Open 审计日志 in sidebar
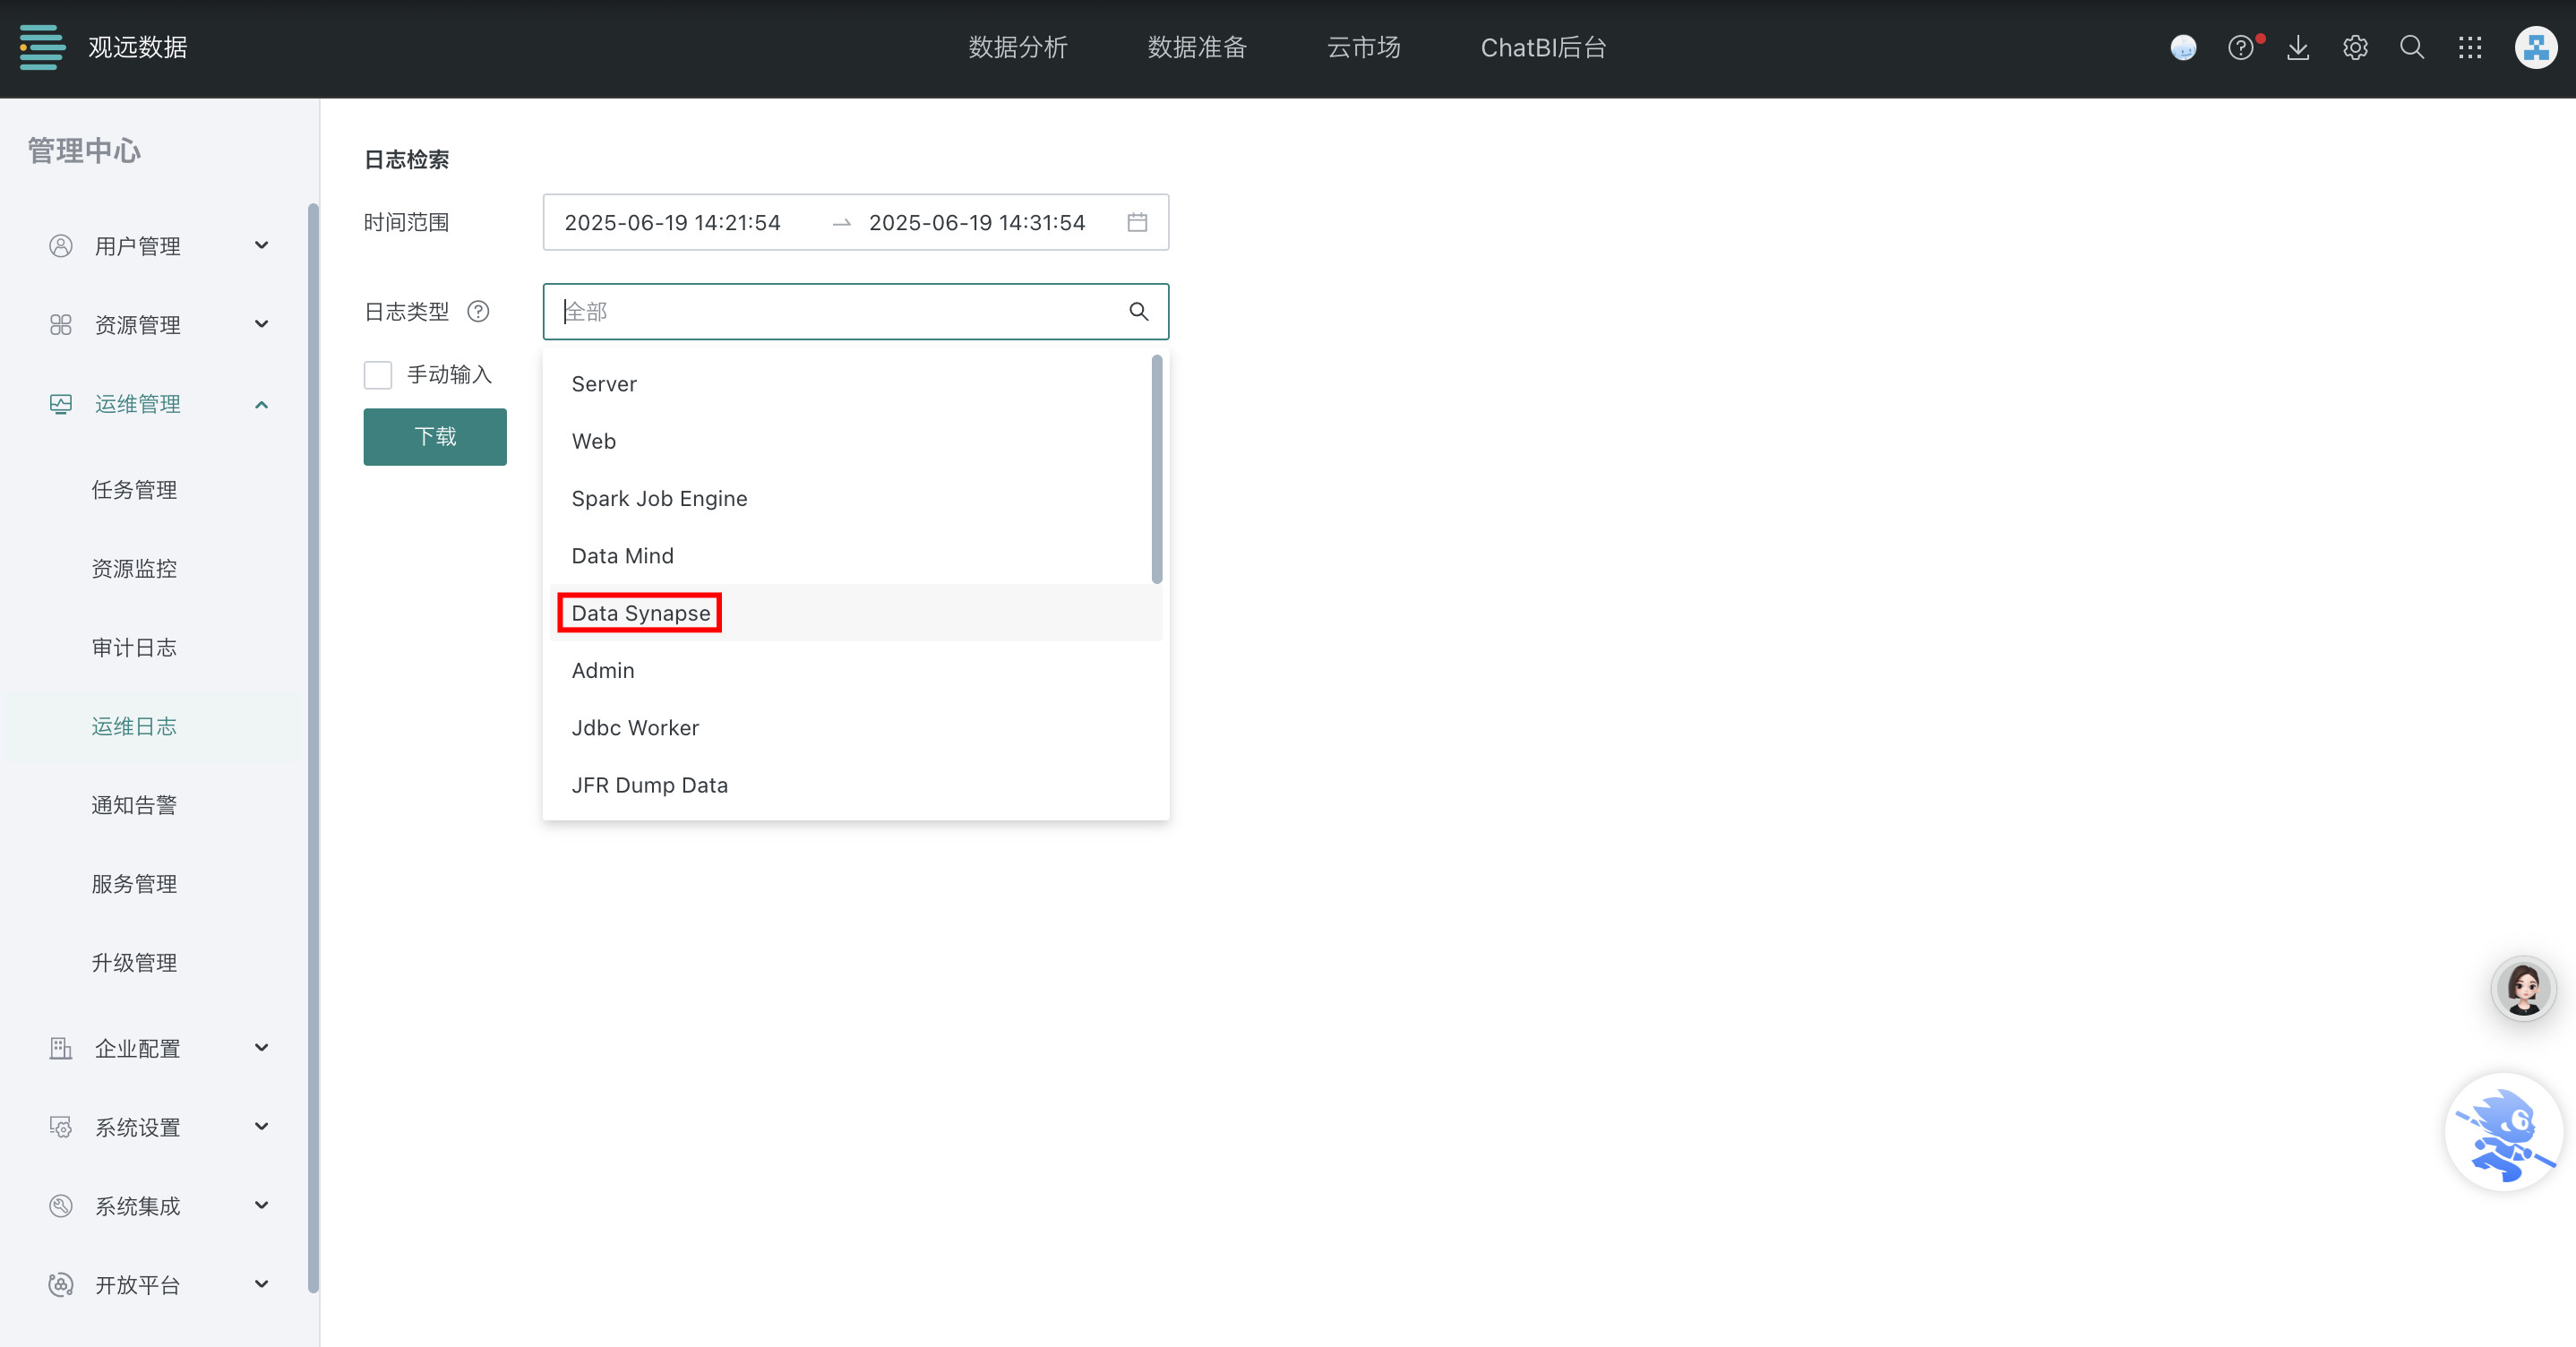Image resolution: width=2576 pixels, height=1347 pixels. pyautogui.click(x=134, y=647)
